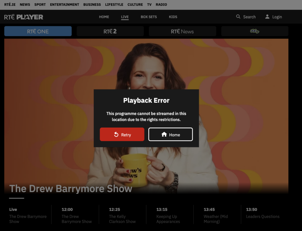Open KIDS section
Image resolution: width=302 pixels, height=231 pixels.
173,17
